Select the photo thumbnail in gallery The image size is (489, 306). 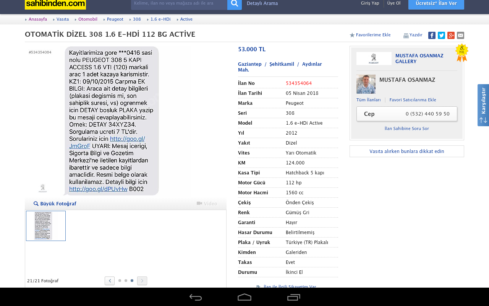click(x=46, y=226)
